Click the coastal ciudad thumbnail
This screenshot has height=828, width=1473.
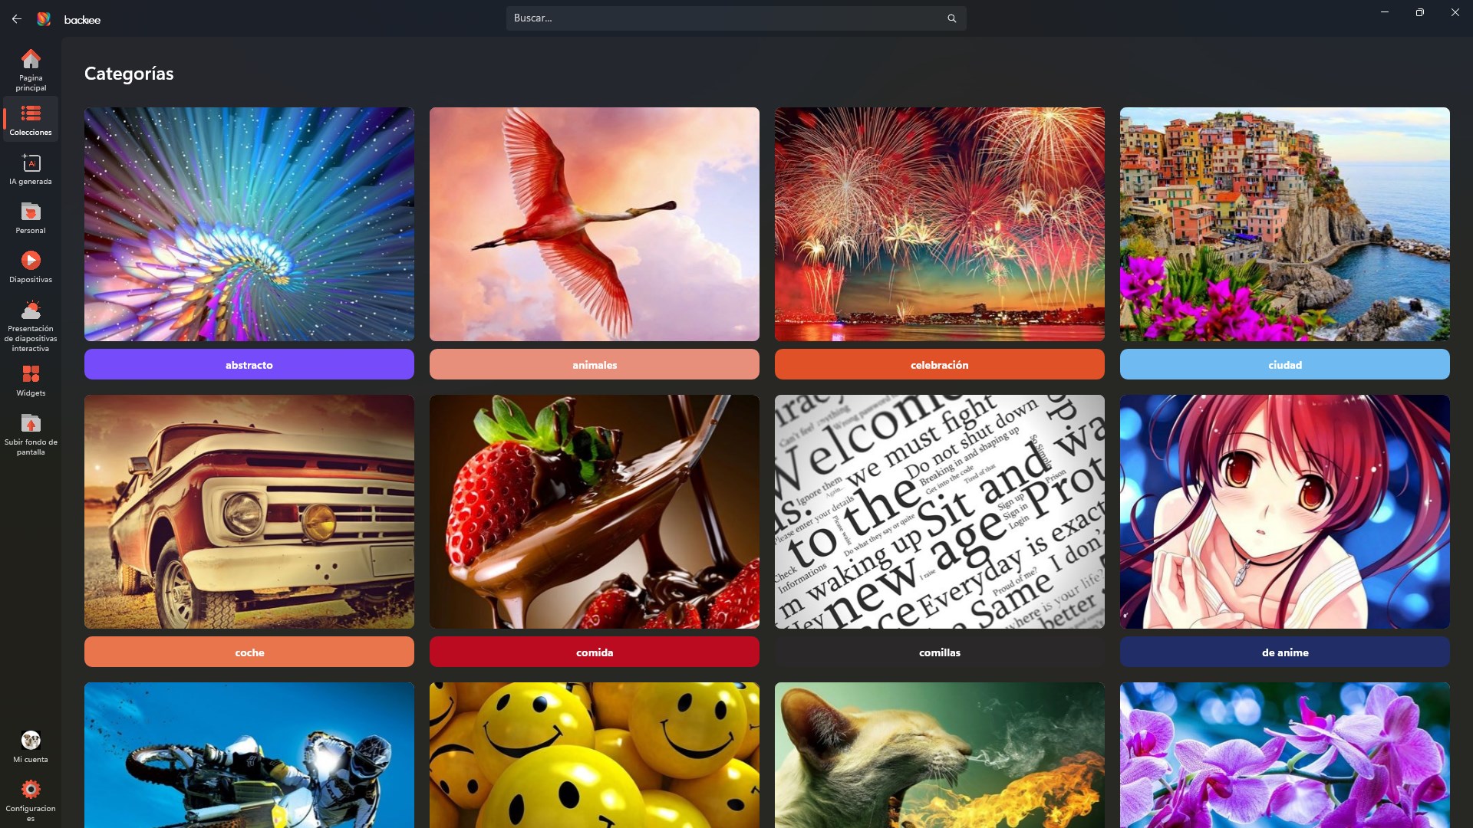(1285, 224)
